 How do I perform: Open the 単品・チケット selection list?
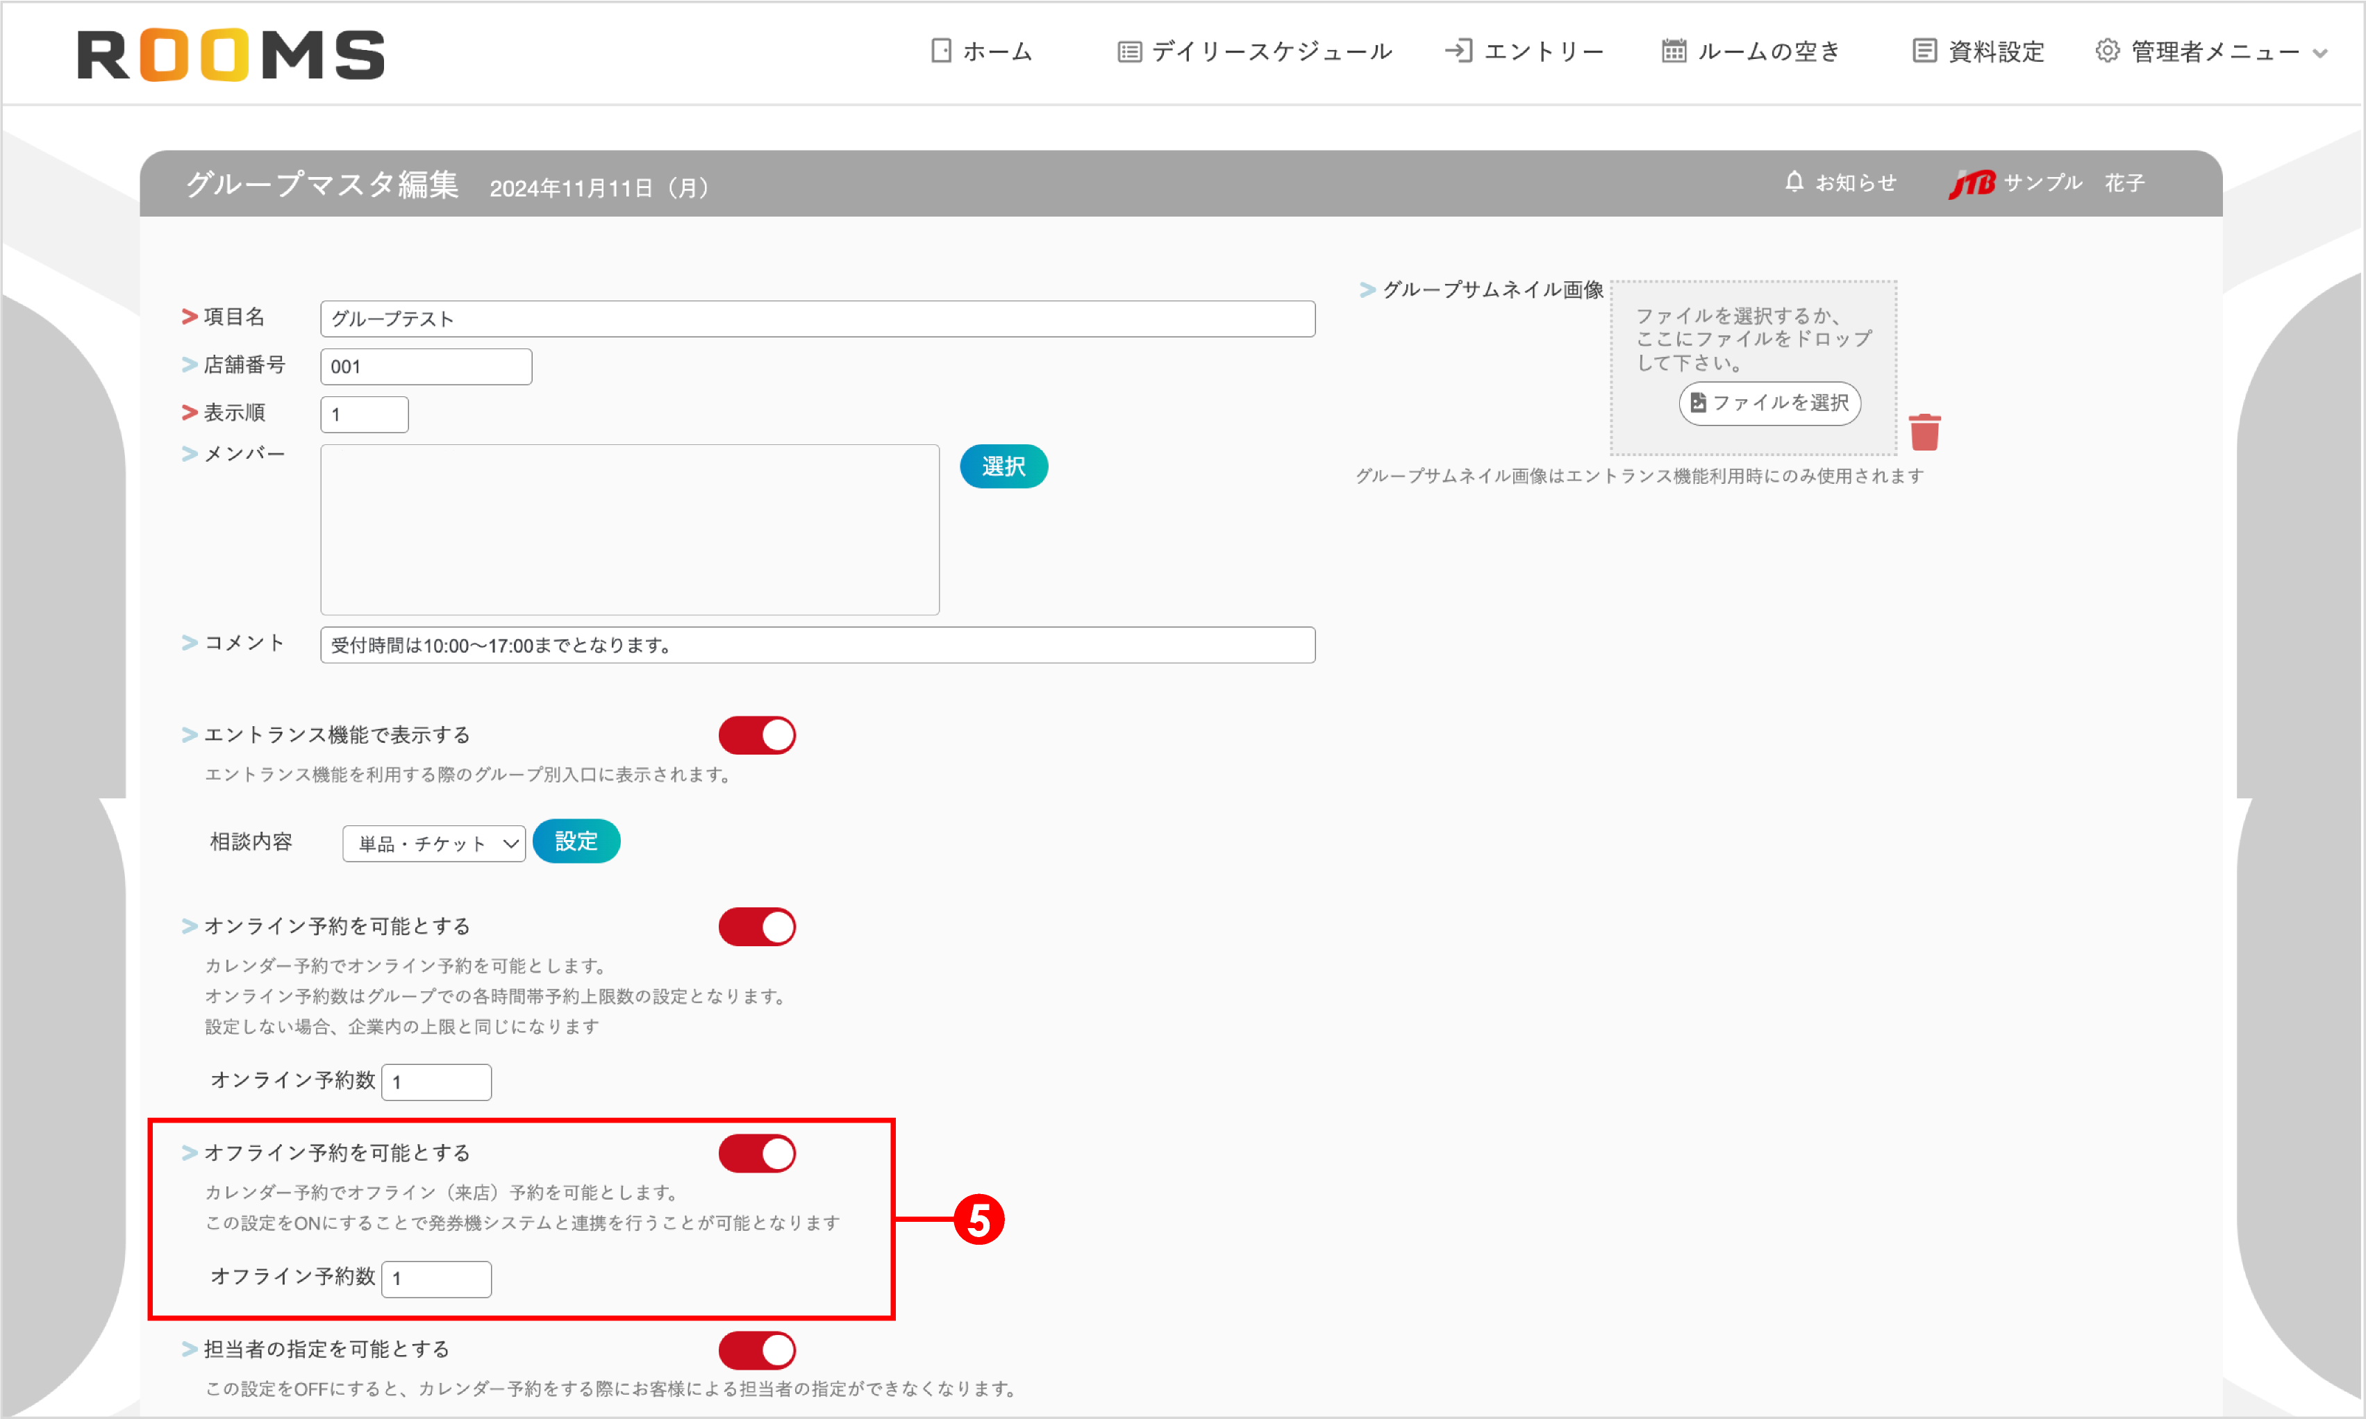pyautogui.click(x=433, y=842)
